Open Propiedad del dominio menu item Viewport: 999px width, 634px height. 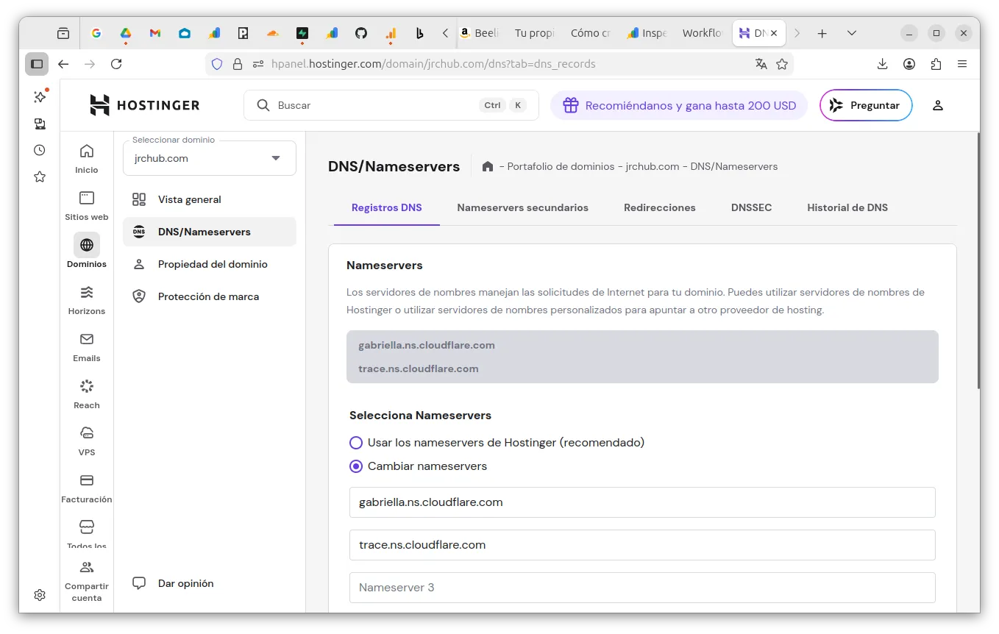pyautogui.click(x=210, y=264)
